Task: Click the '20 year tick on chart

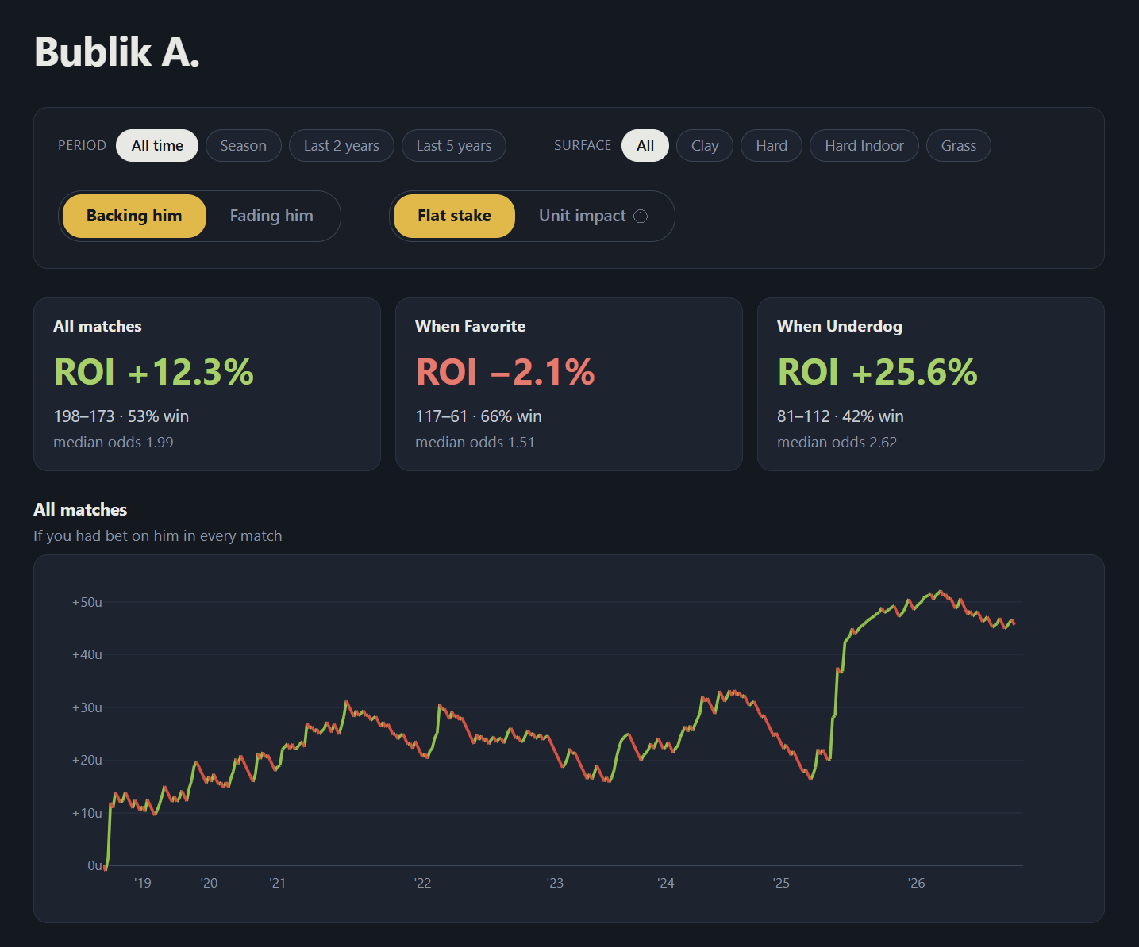Action: tap(209, 883)
